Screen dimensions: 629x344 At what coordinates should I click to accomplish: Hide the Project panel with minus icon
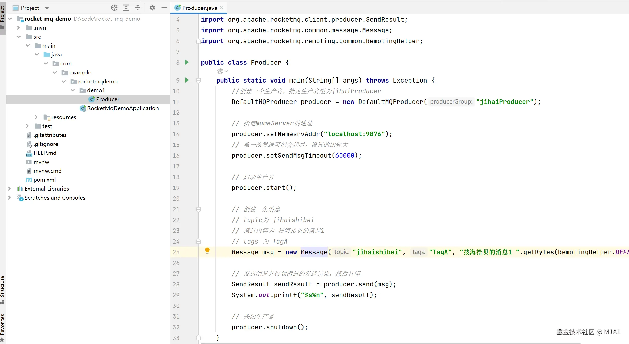(164, 8)
